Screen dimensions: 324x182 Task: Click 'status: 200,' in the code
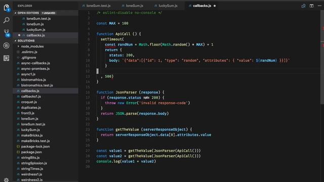point(121,55)
